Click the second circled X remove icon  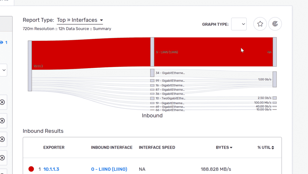tap(2, 121)
